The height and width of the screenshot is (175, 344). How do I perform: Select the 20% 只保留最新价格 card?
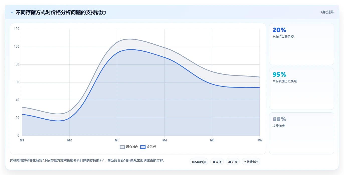301,44
